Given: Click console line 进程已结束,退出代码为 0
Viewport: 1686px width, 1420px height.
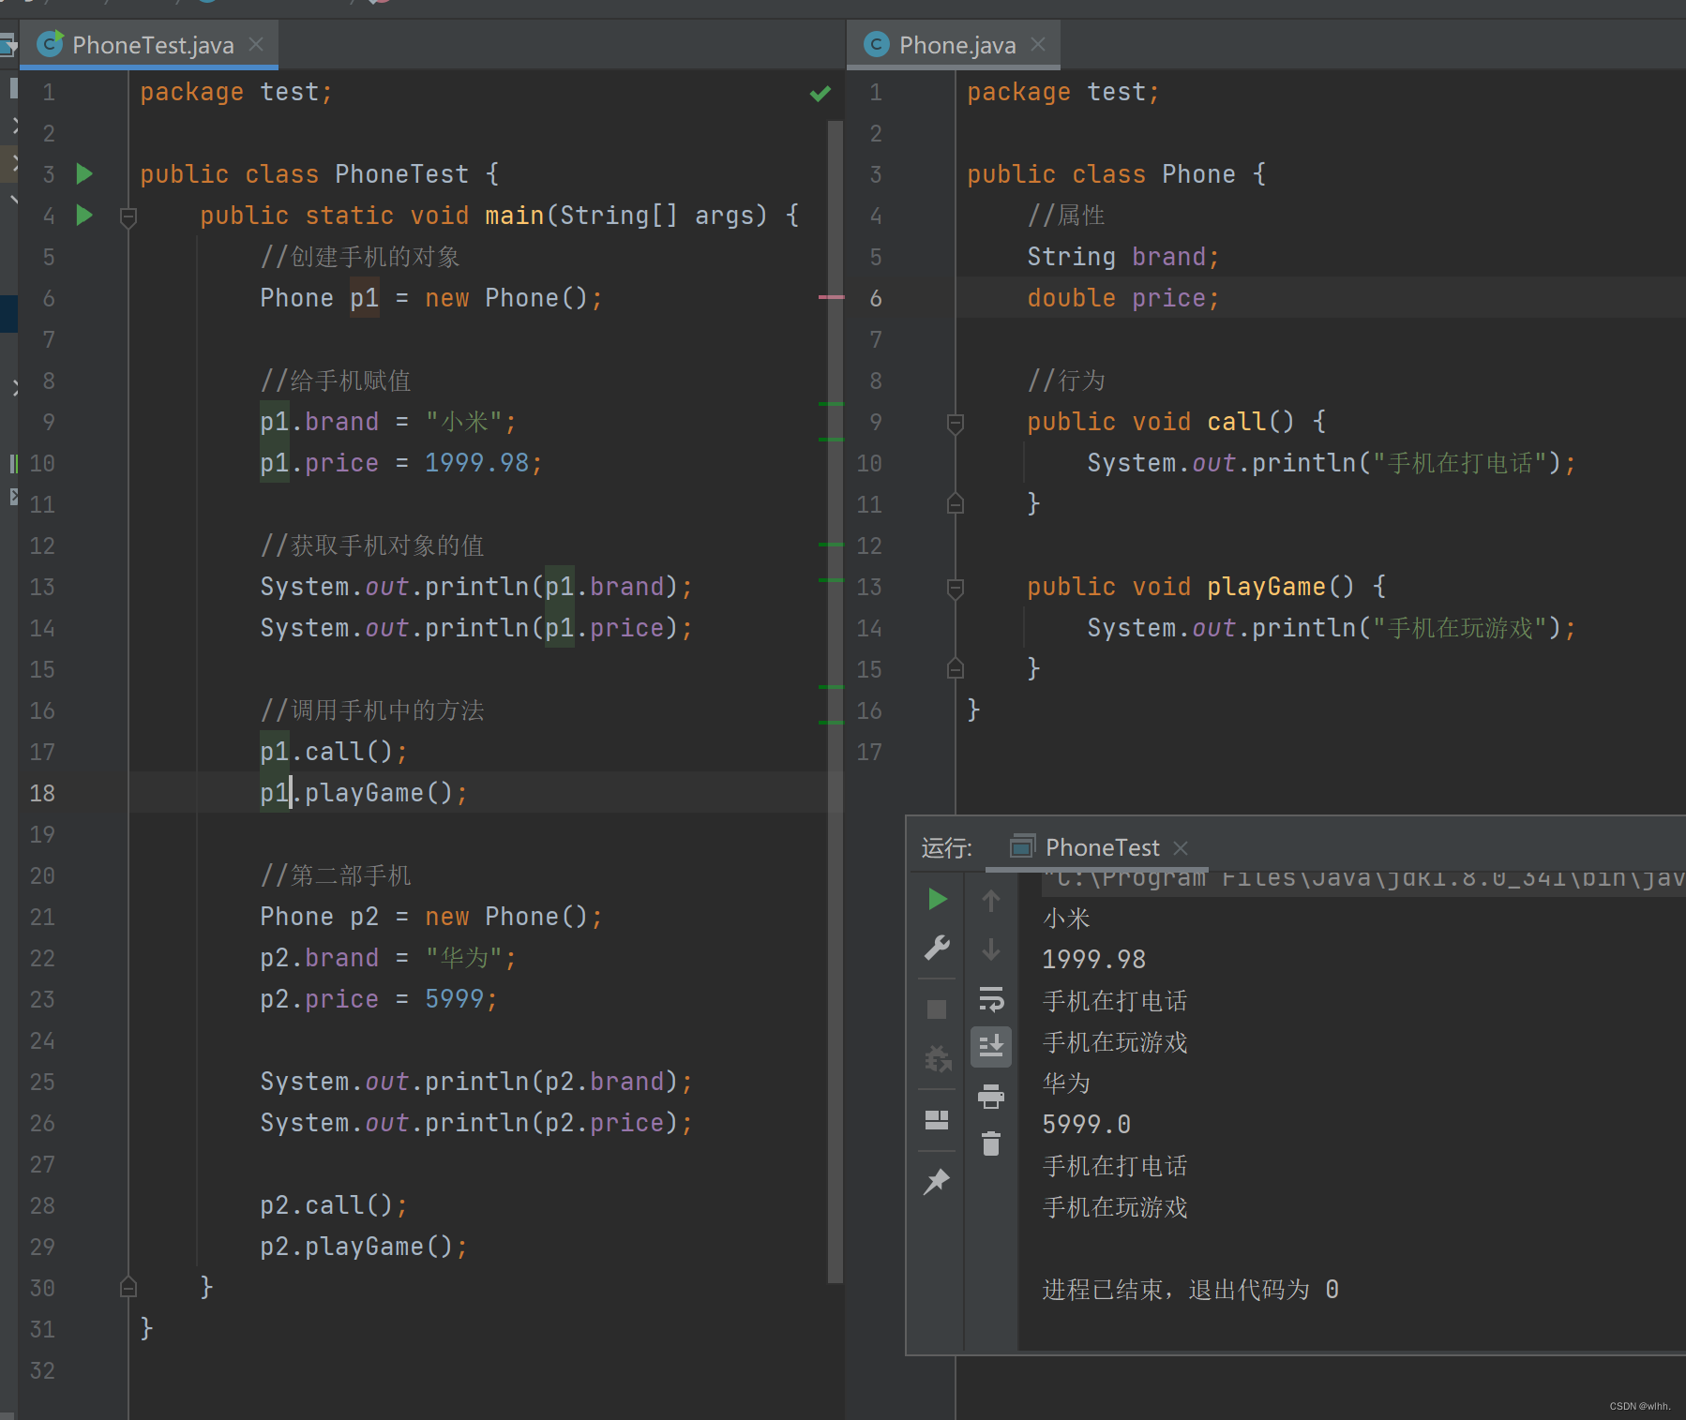Looking at the screenshot, I should point(1191,1290).
